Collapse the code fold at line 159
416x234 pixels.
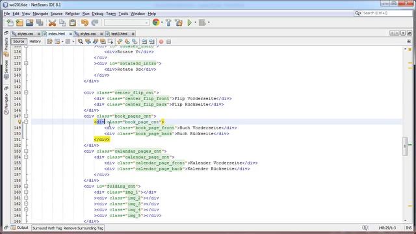click(x=26, y=187)
